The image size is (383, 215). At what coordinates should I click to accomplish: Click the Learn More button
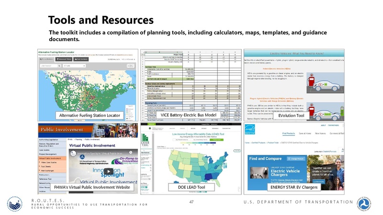click(319, 182)
